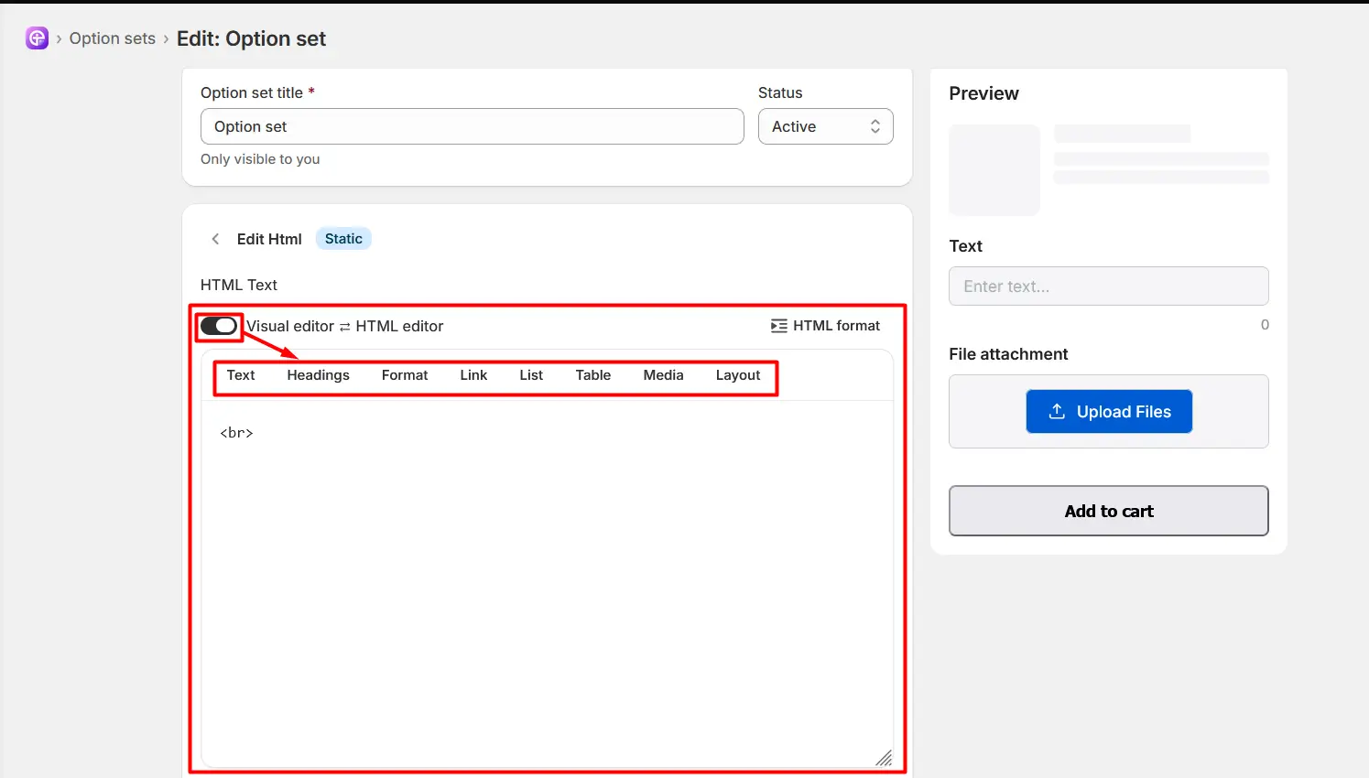This screenshot has height=778, width=1369.
Task: Toggle the Visual editor / HTML editor switch
Action: tap(219, 326)
